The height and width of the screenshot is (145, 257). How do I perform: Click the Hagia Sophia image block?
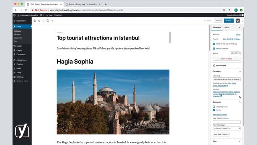coord(113,102)
